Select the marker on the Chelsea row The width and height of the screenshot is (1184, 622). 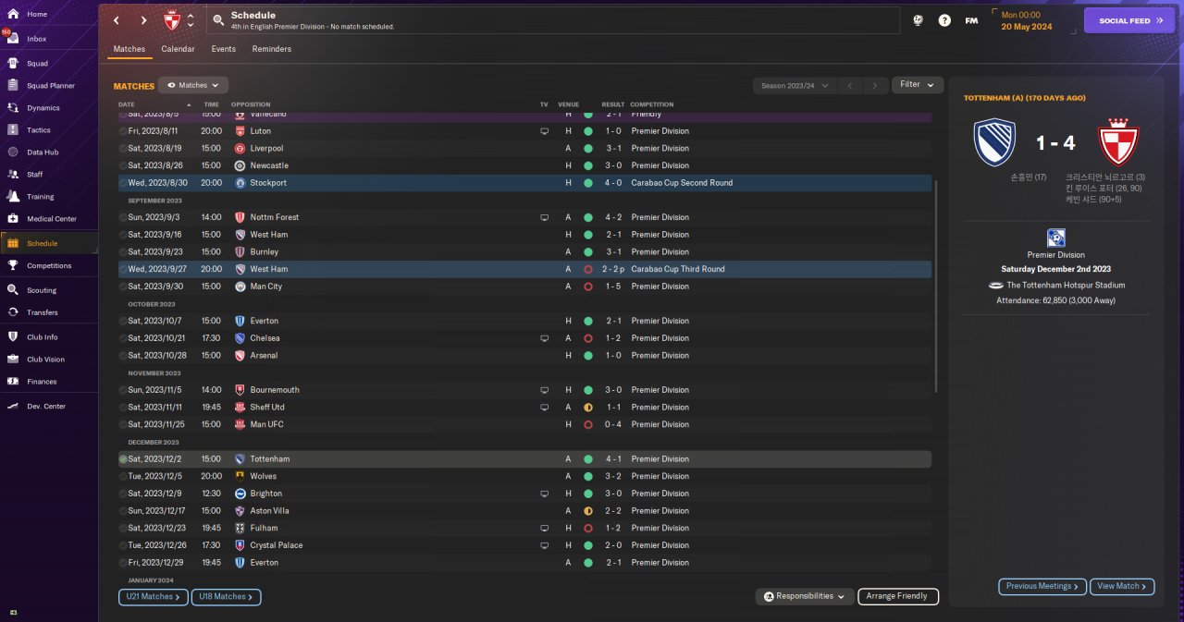(123, 338)
